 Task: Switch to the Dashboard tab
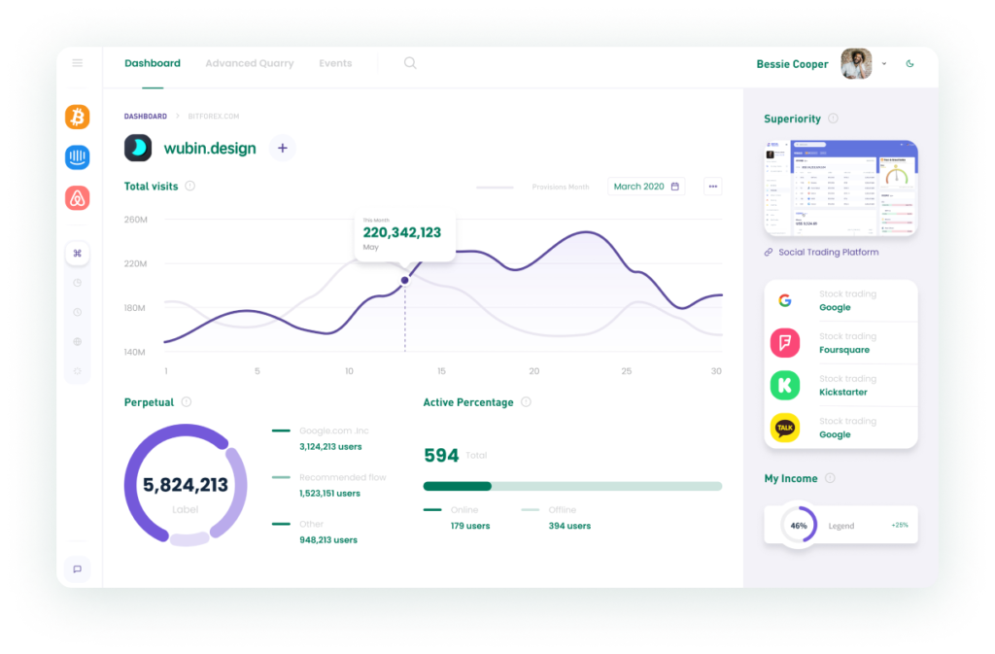[153, 63]
